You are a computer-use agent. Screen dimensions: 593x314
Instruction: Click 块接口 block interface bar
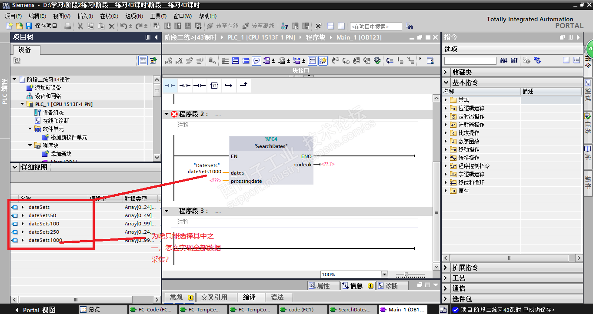click(x=300, y=70)
